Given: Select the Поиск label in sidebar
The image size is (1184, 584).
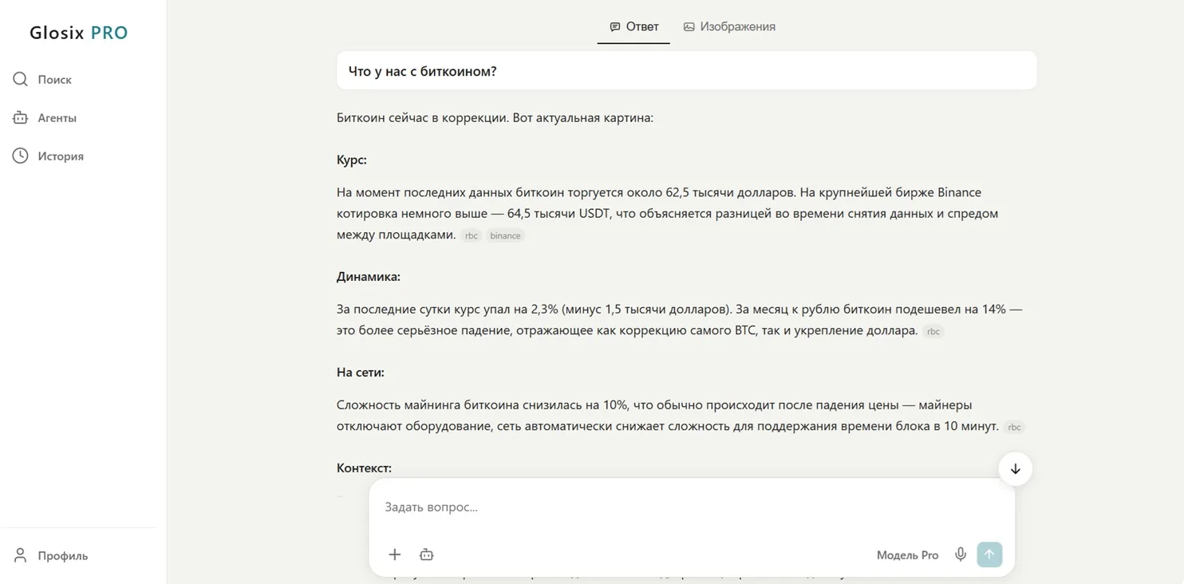Looking at the screenshot, I should coord(54,80).
